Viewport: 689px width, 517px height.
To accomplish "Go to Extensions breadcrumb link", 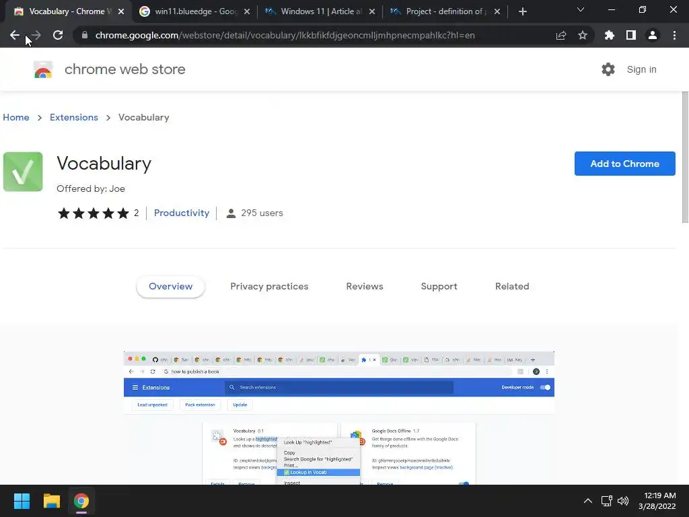I will tap(74, 117).
